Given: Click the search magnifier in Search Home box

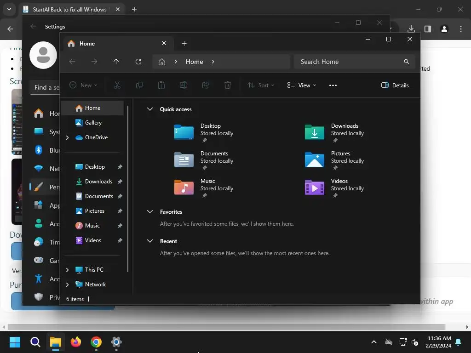Looking at the screenshot, I should pos(407,62).
